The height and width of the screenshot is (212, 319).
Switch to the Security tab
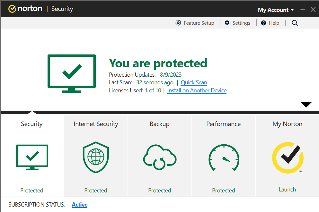(31, 124)
